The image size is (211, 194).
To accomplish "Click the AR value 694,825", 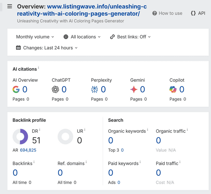I will [x=28, y=150].
